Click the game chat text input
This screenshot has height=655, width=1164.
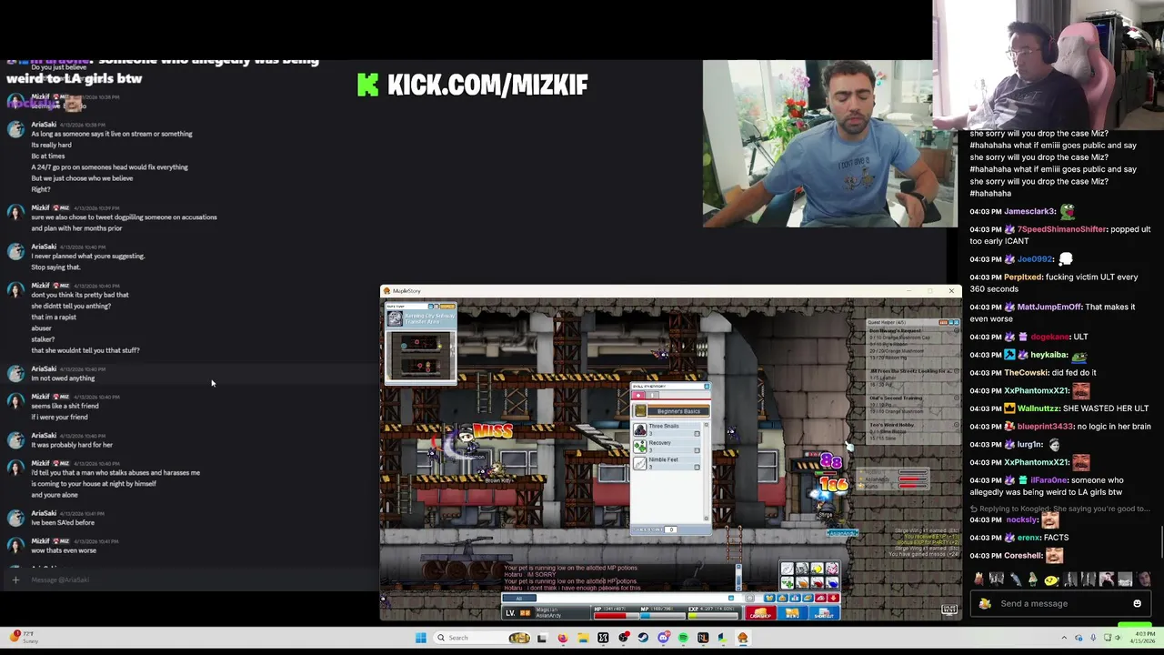pos(632,598)
